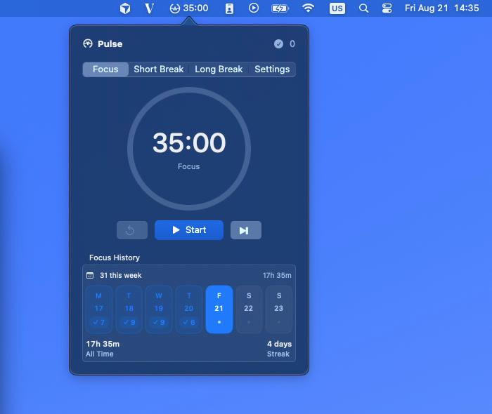Screen dimensions: 492x414
Task: Select the Focus tab
Action: (105, 69)
